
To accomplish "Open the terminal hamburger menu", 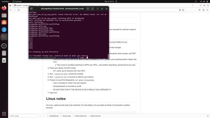I will coord(93,9).
